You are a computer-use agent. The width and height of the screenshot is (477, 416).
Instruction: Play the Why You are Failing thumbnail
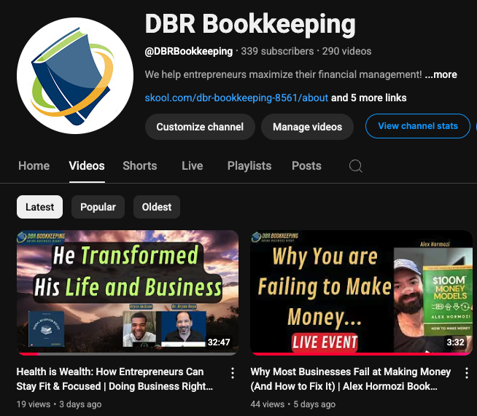[361, 292]
